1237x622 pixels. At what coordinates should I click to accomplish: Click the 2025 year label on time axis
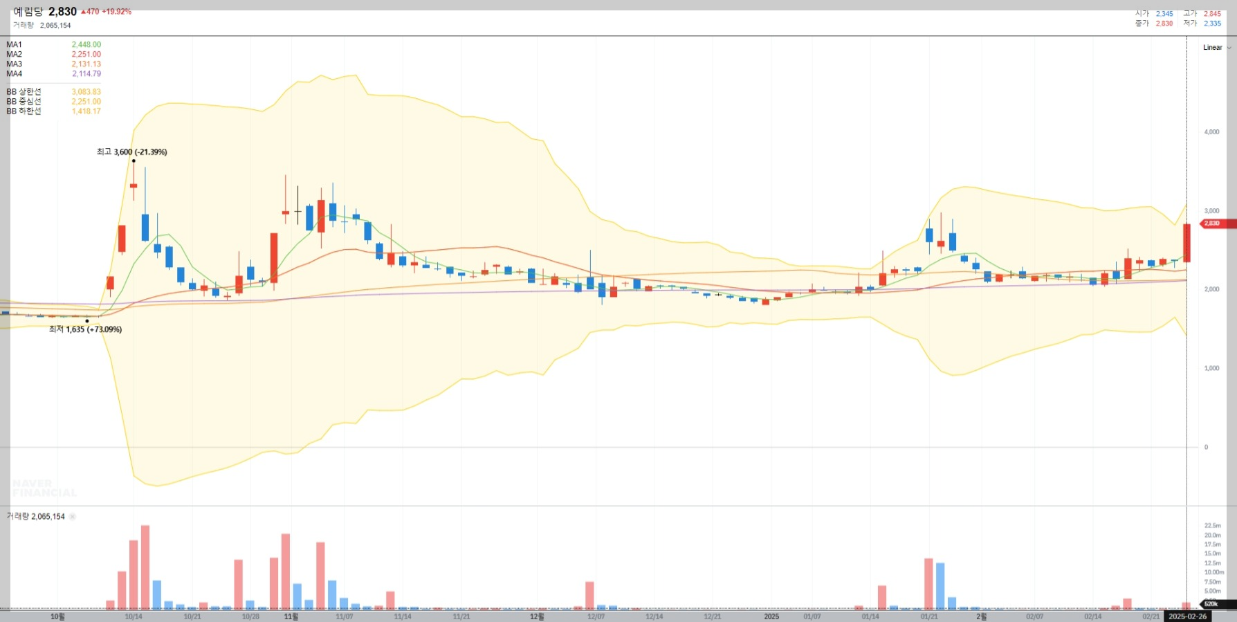click(x=771, y=616)
